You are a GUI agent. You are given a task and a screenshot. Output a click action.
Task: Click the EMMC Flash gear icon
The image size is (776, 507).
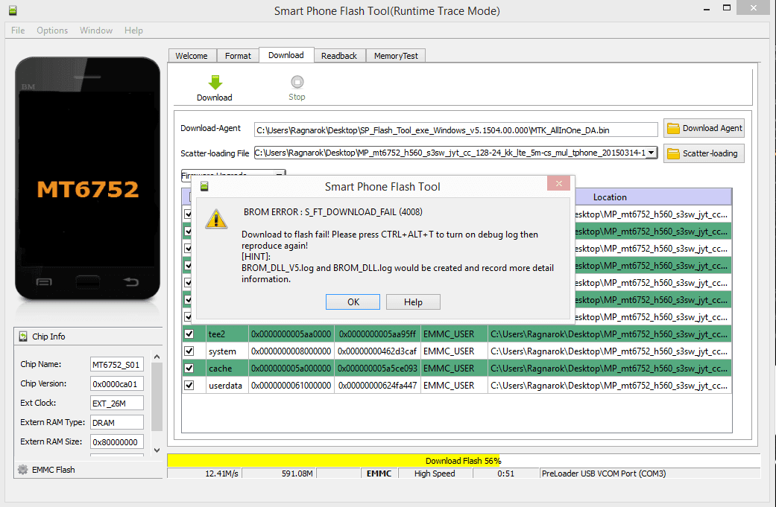click(x=23, y=470)
